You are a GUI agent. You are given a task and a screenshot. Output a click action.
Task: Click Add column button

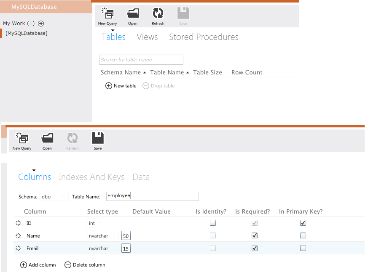[x=38, y=265]
